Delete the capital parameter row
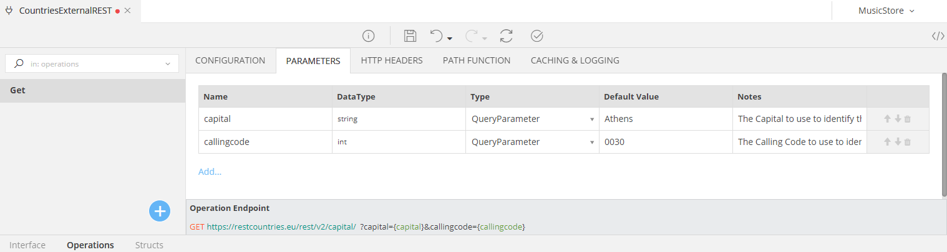Image resolution: width=947 pixels, height=252 pixels. 908,119
